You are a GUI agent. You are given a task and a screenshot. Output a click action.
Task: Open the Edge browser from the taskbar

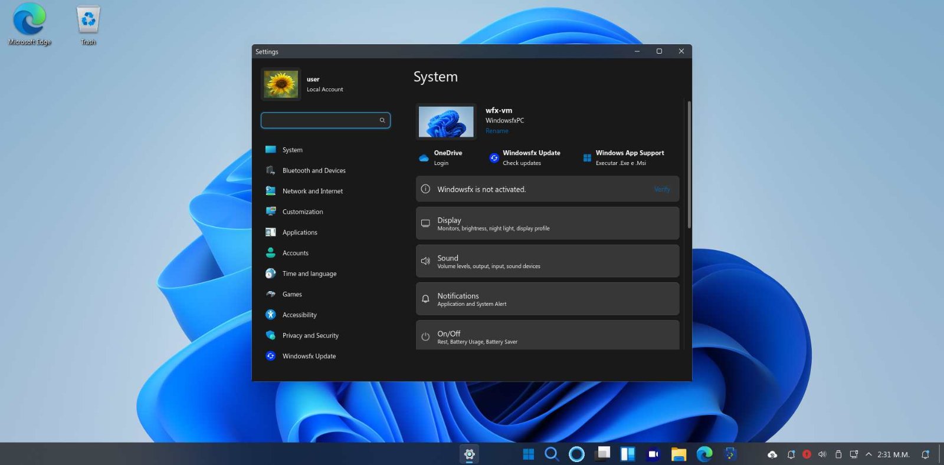coord(704,454)
